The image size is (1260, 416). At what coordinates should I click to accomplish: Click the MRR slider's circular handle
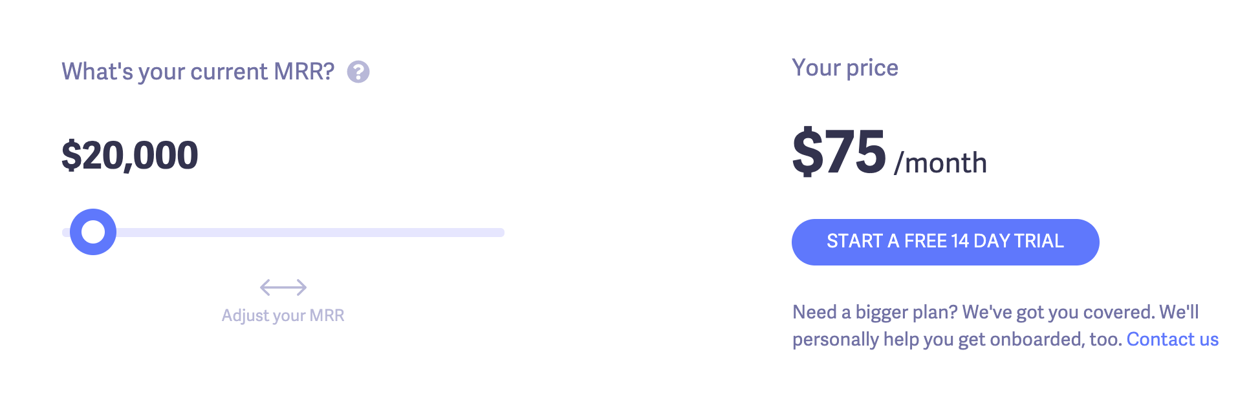tap(93, 232)
